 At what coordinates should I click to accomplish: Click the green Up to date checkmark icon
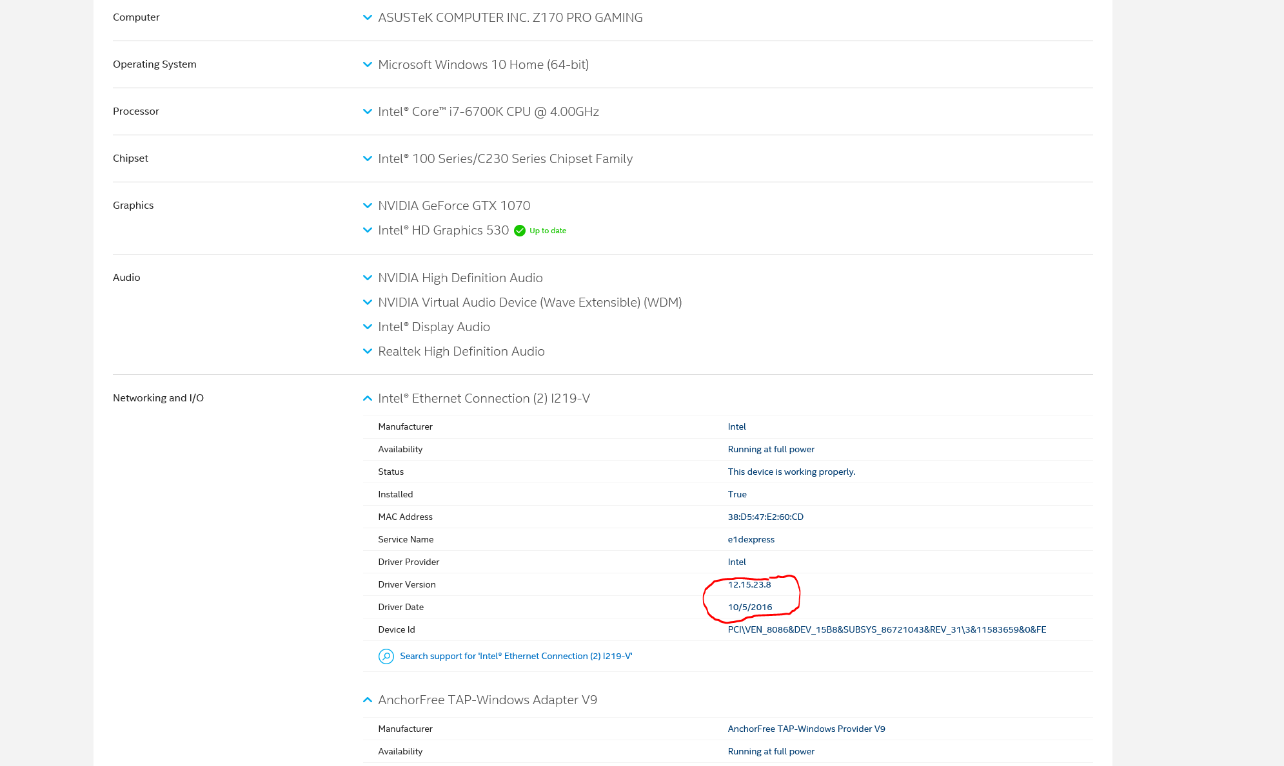coord(520,231)
